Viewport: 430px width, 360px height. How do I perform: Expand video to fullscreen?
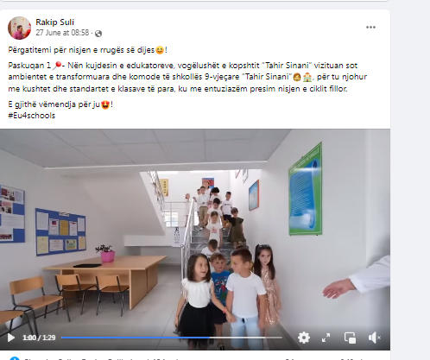point(326,338)
